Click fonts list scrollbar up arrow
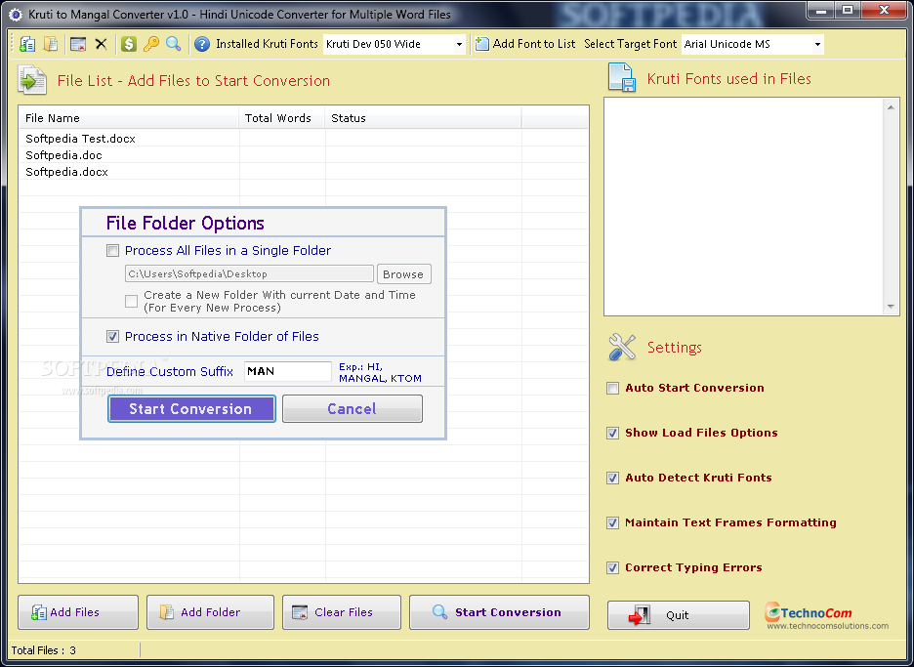Image resolution: width=914 pixels, height=667 pixels. point(891,107)
